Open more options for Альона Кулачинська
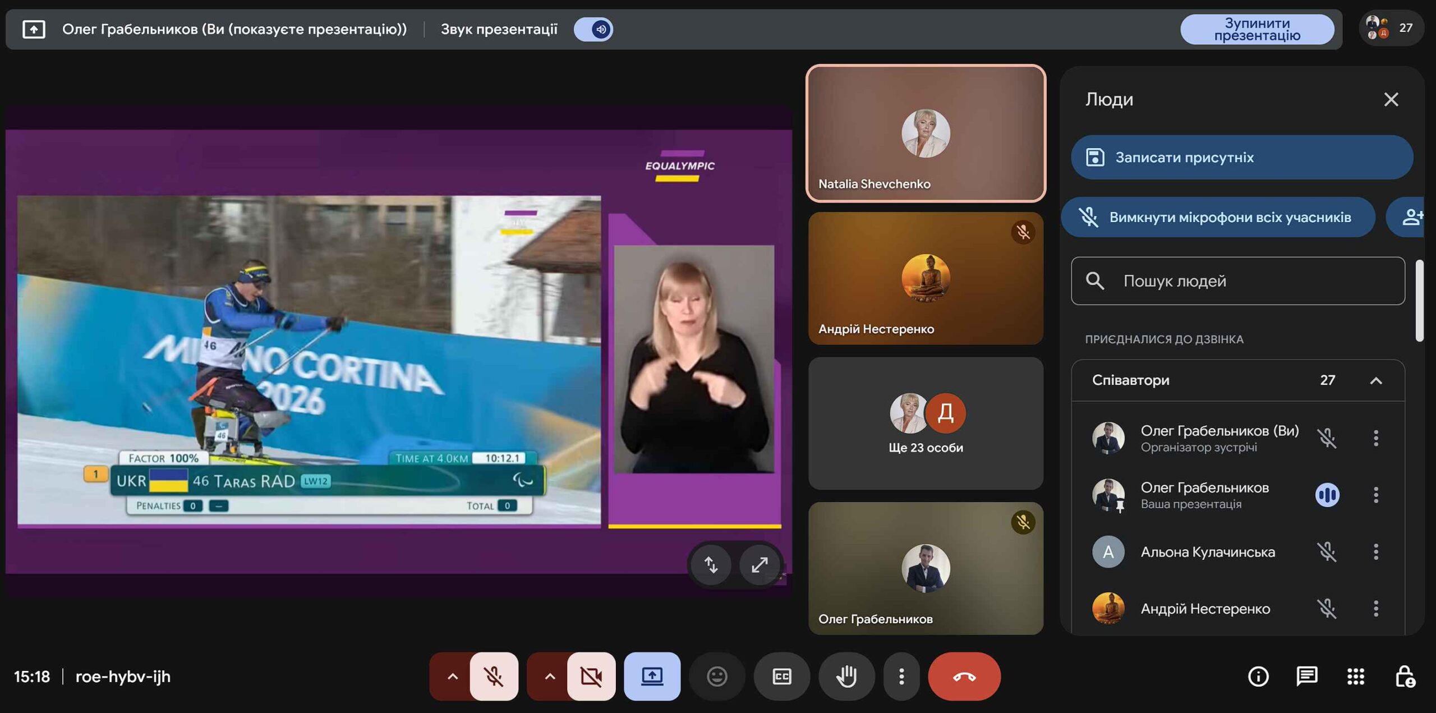 click(x=1375, y=552)
